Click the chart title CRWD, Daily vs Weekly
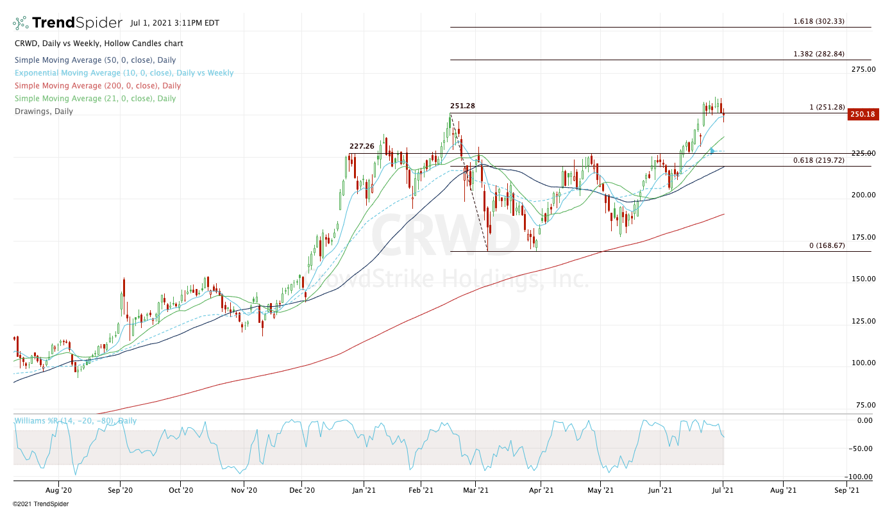 (x=98, y=44)
